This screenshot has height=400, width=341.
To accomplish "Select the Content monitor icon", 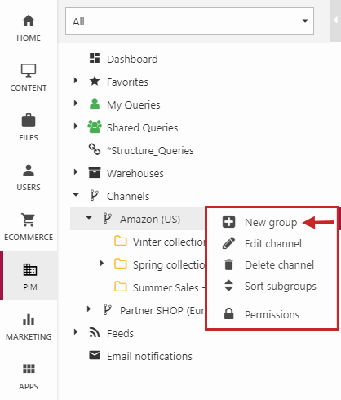I will (x=29, y=70).
